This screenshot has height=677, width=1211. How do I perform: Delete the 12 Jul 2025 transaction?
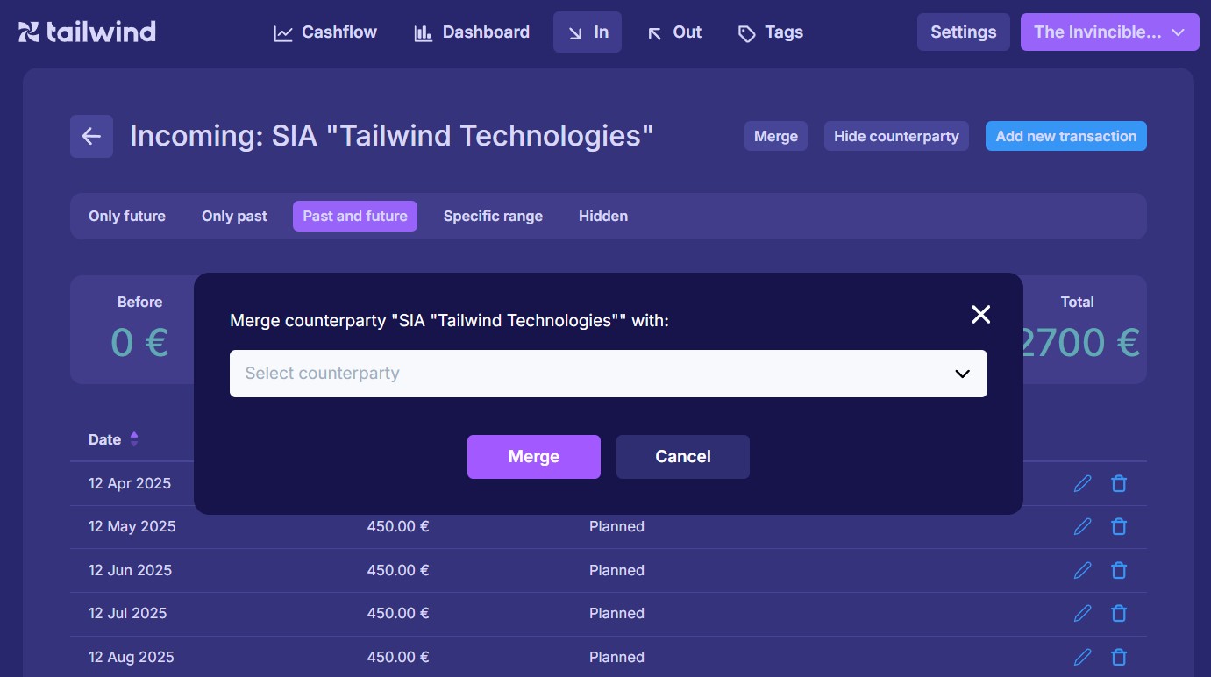[1119, 613]
